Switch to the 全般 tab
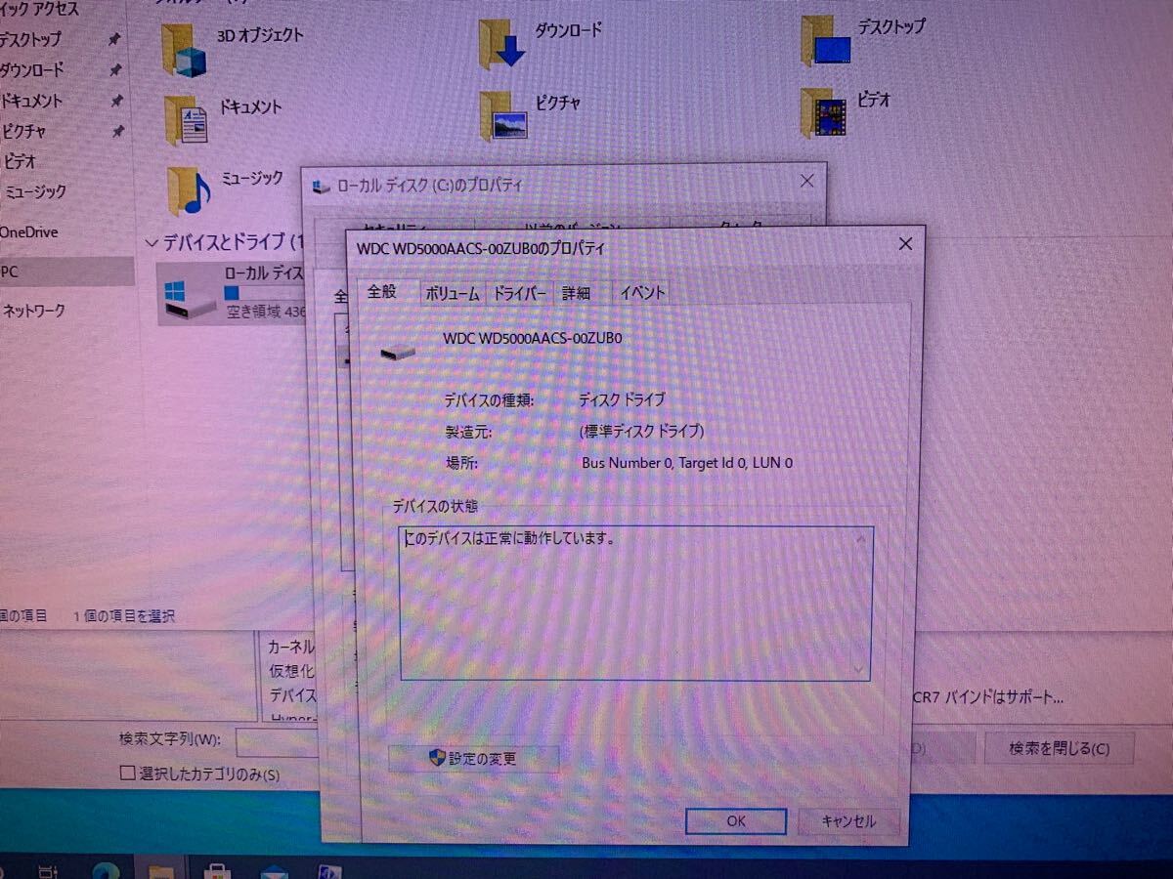The width and height of the screenshot is (1173, 879). point(382,291)
